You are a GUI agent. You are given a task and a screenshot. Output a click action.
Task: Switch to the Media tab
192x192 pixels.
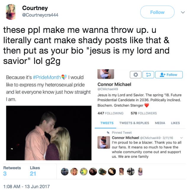click(x=160, y=123)
